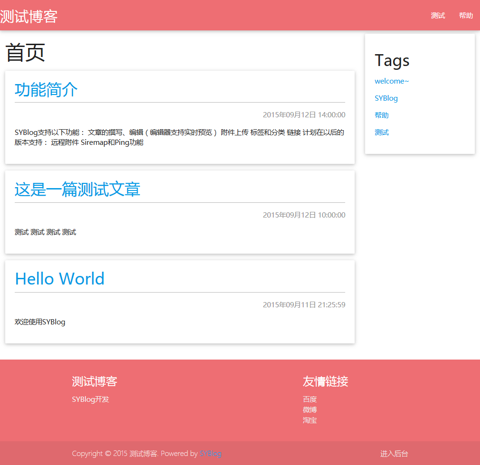This screenshot has height=465, width=480.
Task: Click the Hello World post timestamp
Action: pyautogui.click(x=304, y=305)
